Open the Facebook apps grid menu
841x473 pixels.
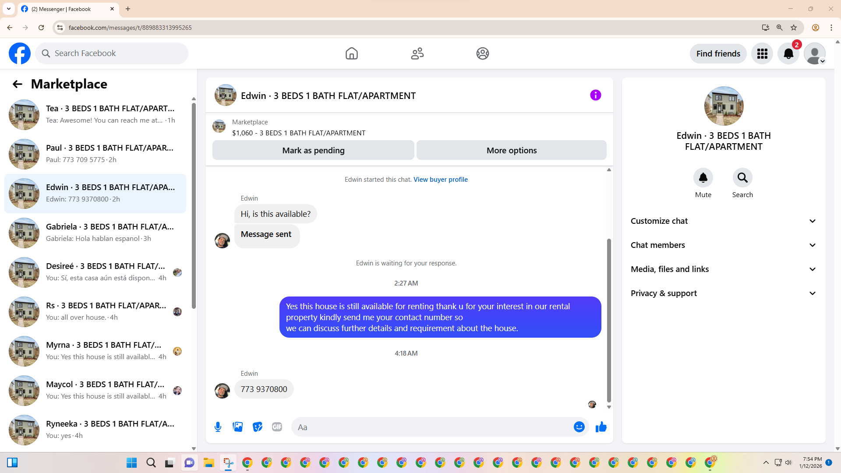click(762, 53)
